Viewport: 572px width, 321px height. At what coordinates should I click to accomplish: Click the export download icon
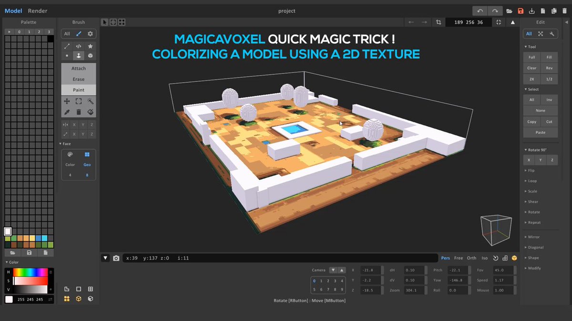531,11
